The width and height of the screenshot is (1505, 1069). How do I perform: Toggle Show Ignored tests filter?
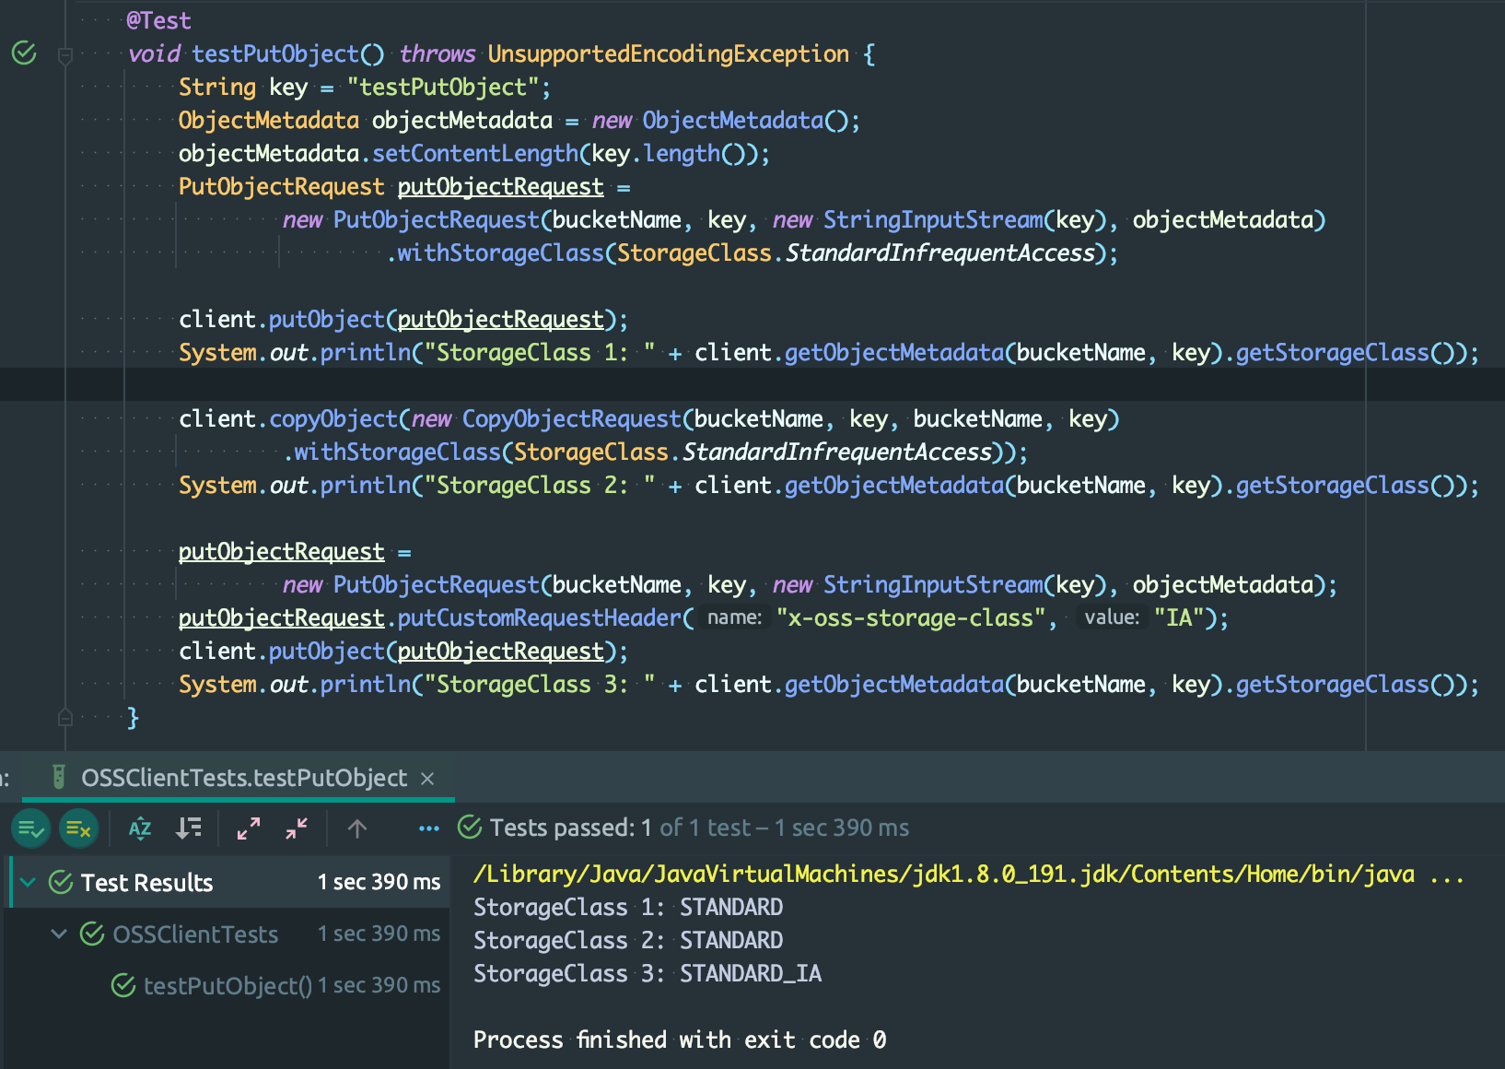78,828
